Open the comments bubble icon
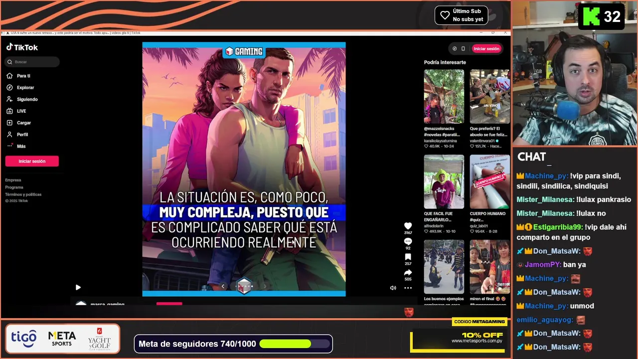The image size is (638, 359). click(408, 241)
